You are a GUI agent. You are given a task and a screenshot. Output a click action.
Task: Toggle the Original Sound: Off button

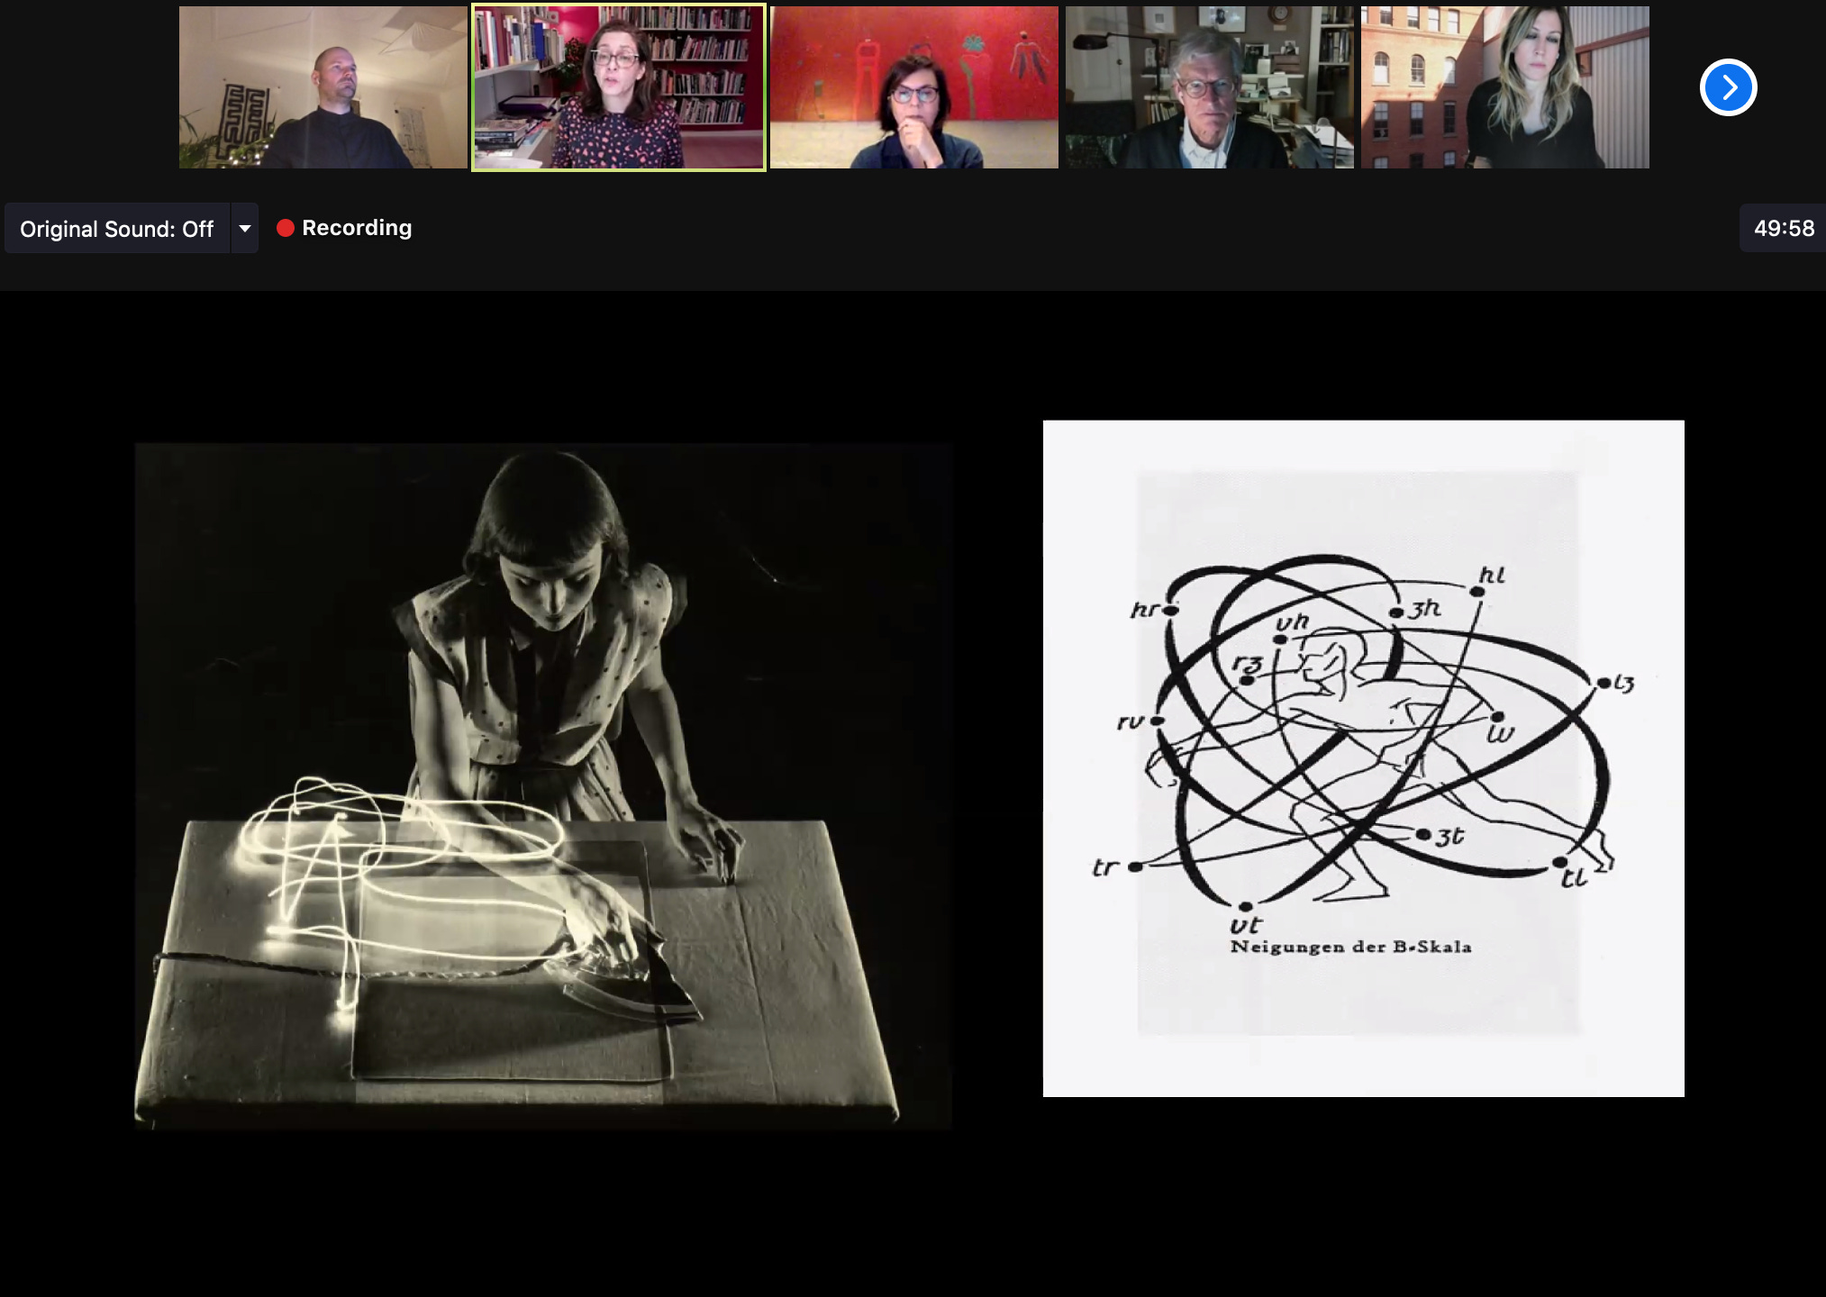pos(117,229)
